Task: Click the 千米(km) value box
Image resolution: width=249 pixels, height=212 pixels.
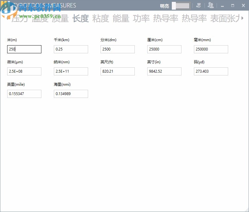Action: [71, 49]
